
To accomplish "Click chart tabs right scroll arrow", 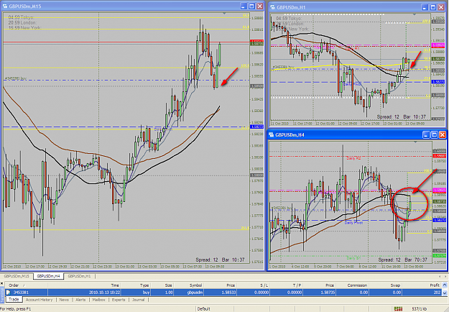I will pos(445,276).
